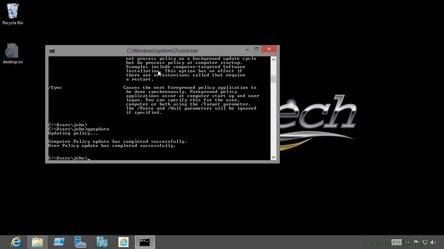Launch Windows PowerShell from the taskbar

click(x=59, y=242)
